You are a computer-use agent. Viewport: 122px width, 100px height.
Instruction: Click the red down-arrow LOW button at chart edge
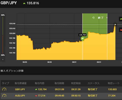[x=121, y=30]
